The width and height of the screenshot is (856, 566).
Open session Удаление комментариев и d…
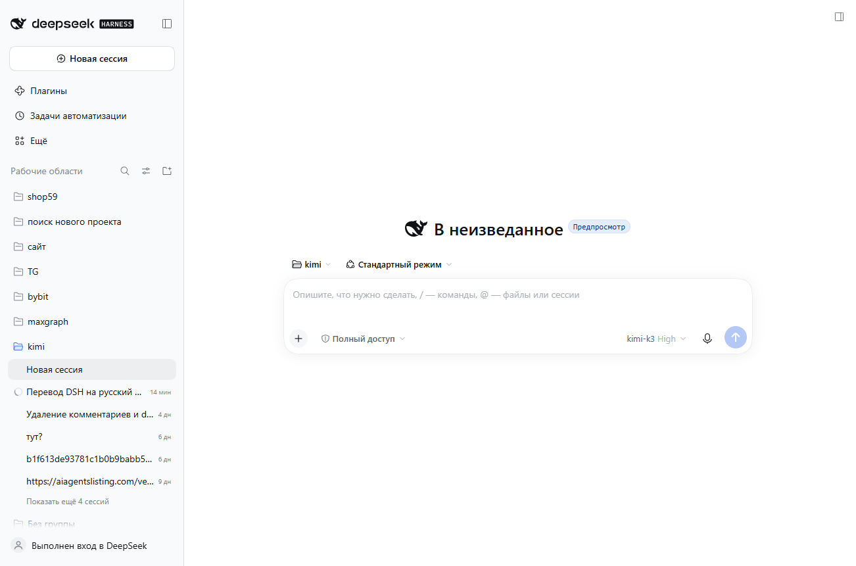coord(92,414)
